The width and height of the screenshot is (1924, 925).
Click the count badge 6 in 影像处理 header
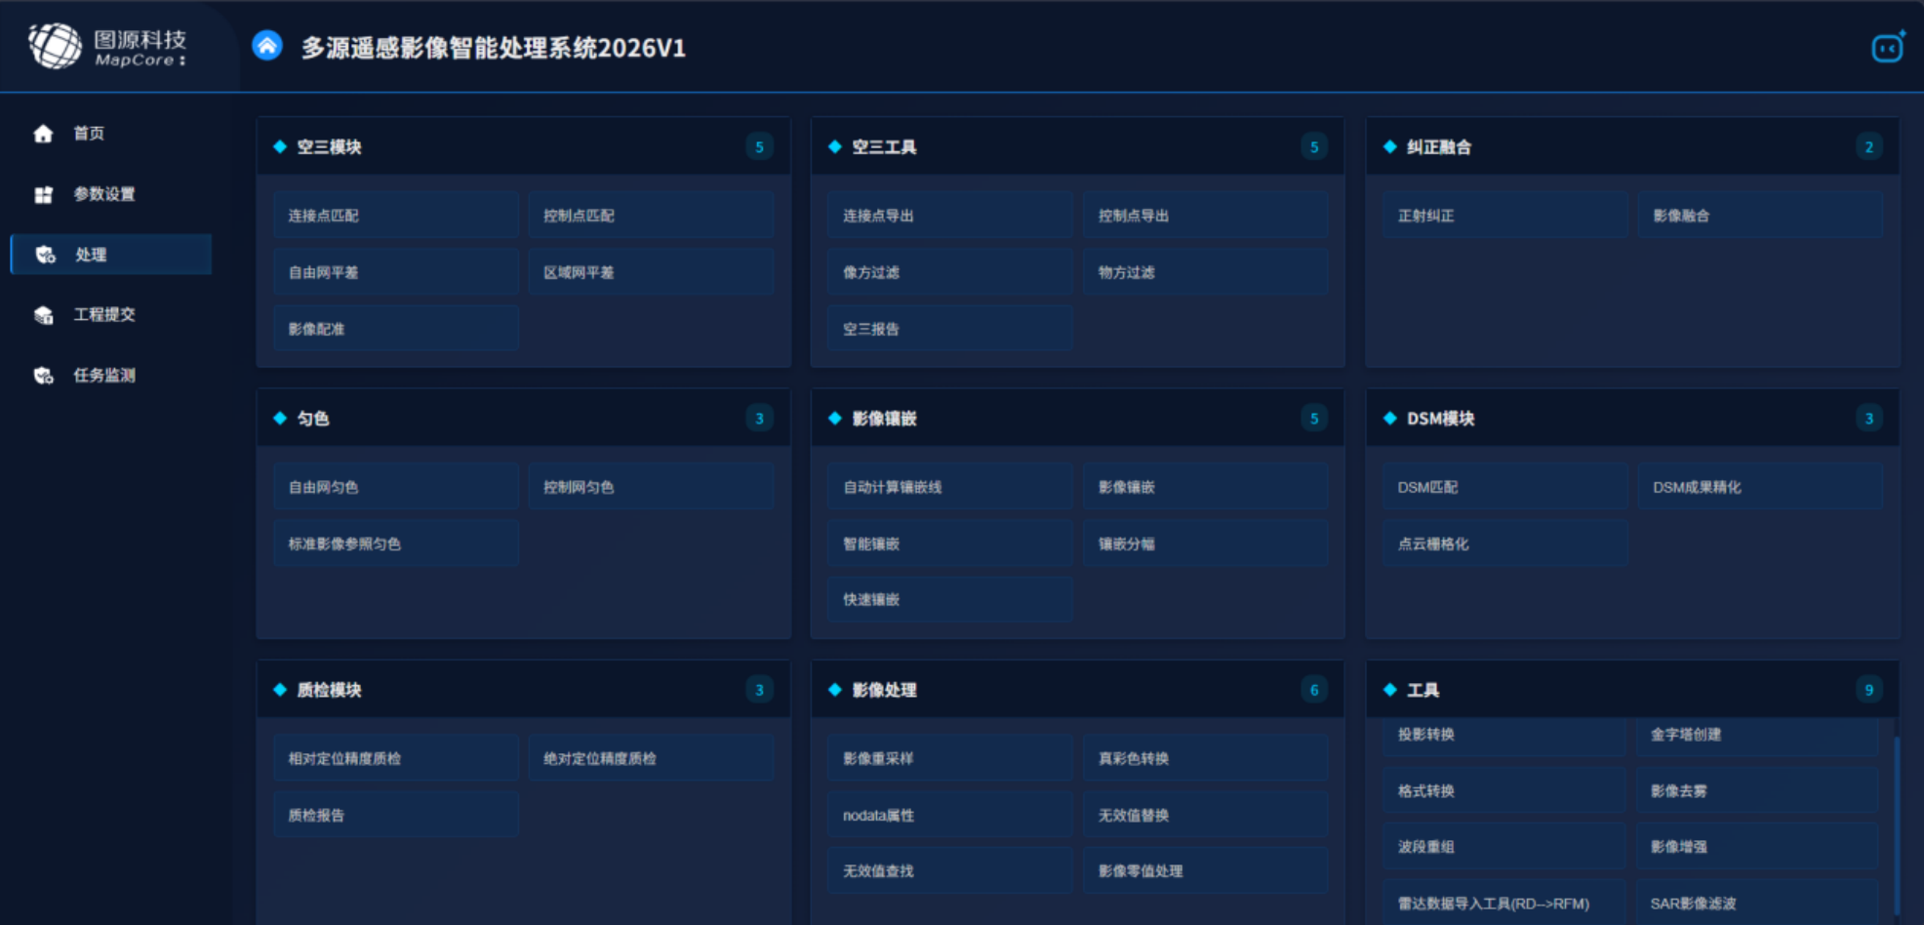tap(1314, 690)
